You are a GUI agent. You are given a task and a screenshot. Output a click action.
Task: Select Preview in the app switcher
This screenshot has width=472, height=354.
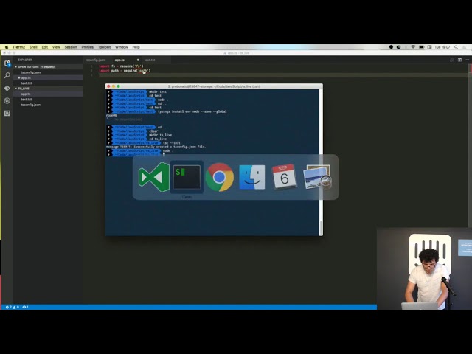pos(317,177)
